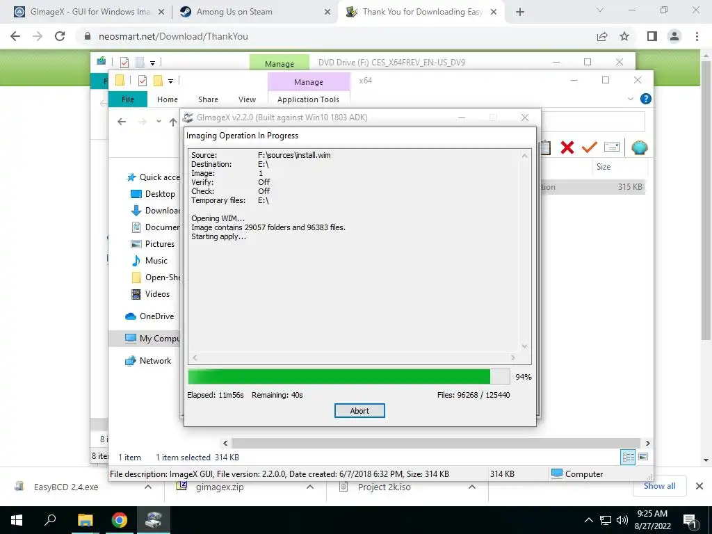Go back in Chrome browser

coord(15,36)
